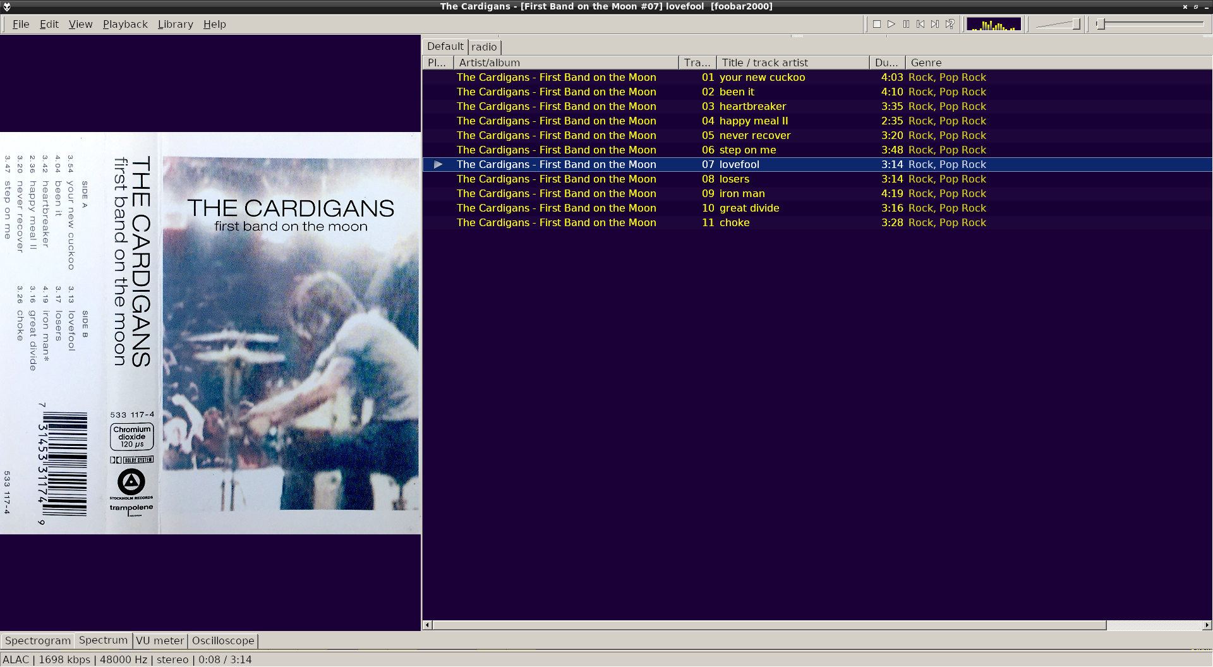1213x667 pixels.
Task: Click the 48000 Hz sample rate in status bar
Action: click(124, 659)
